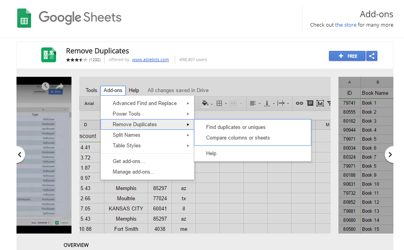Insert a chart via the chart icon
Image resolution: width=404 pixels, height=250 pixels.
[320, 103]
